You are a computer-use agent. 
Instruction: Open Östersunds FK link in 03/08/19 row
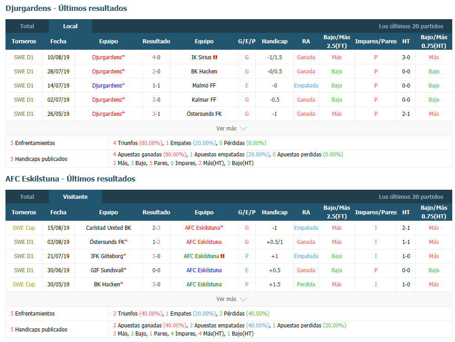(109, 242)
